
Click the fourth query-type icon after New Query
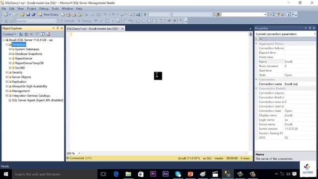click(x=79, y=14)
